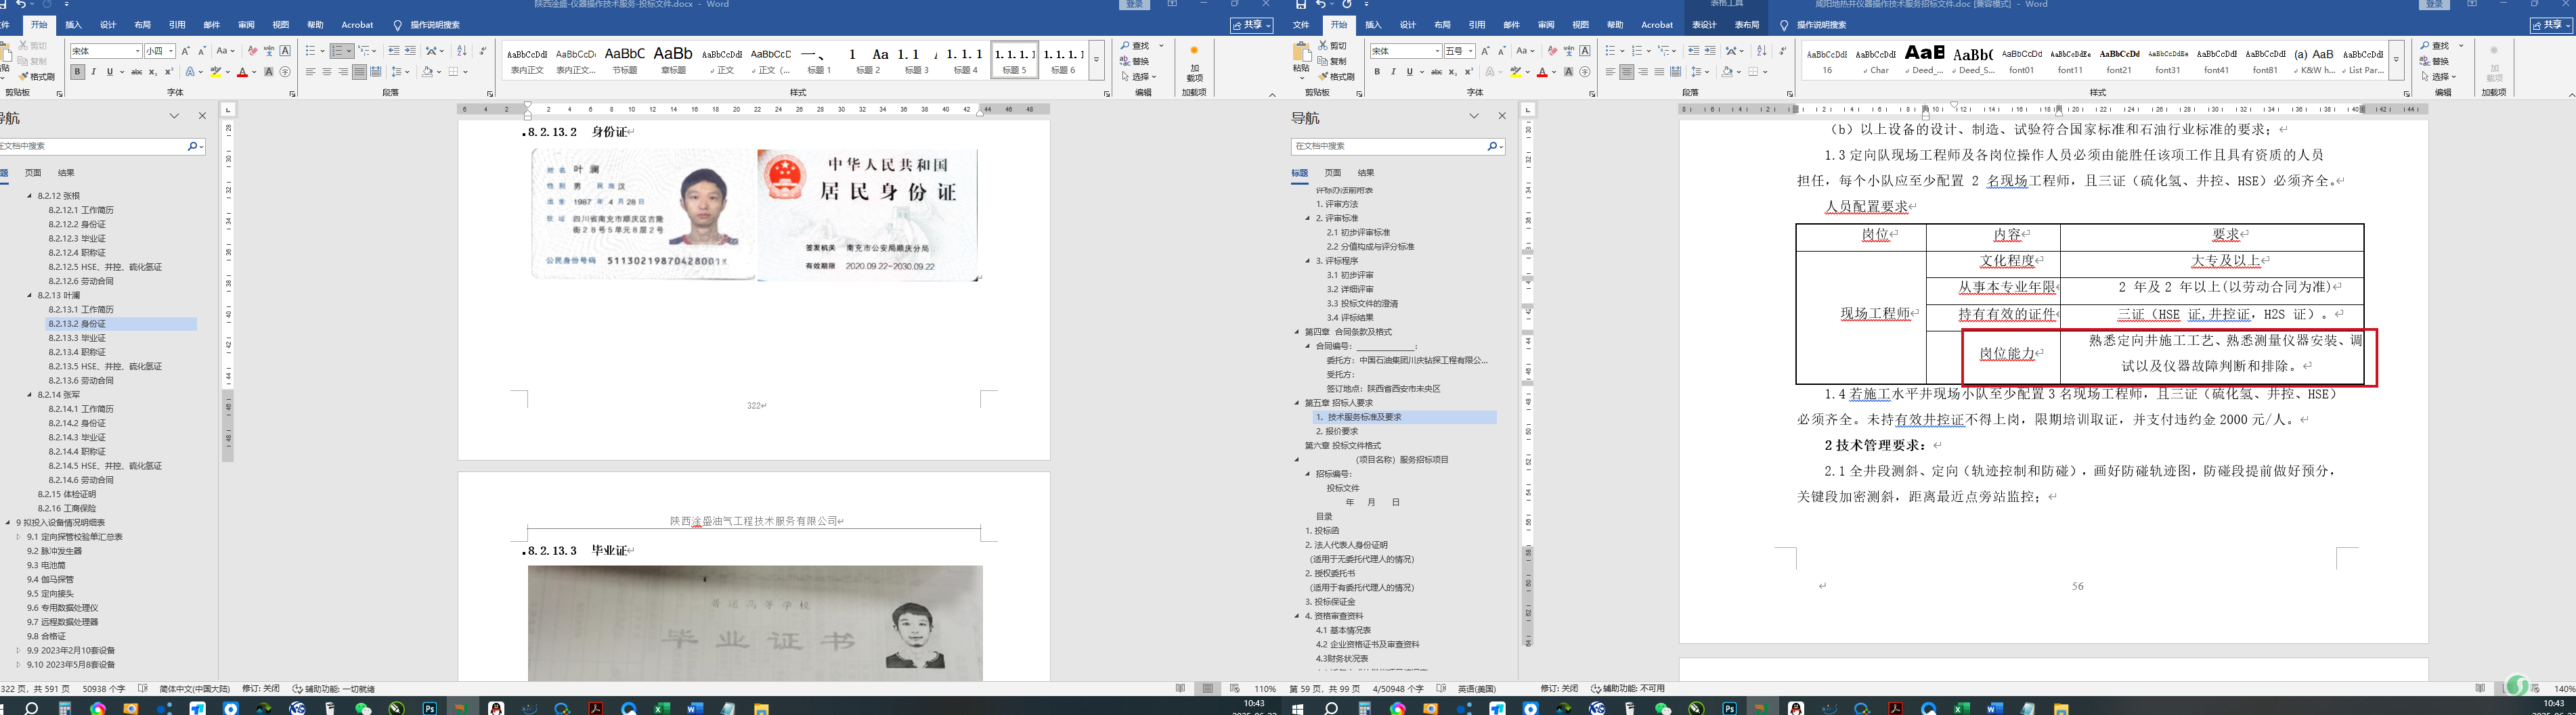The height and width of the screenshot is (715, 2576).
Task: Toggle underline in the left Word window
Action: [109, 72]
